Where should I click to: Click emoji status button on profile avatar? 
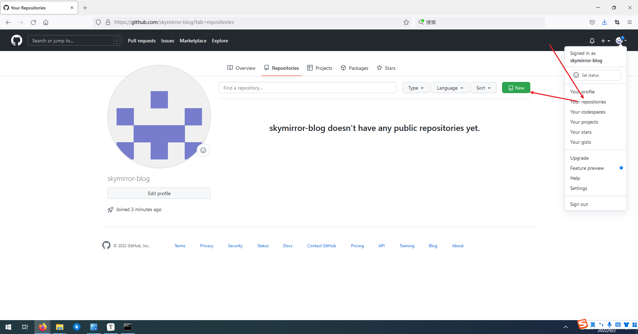tap(203, 150)
